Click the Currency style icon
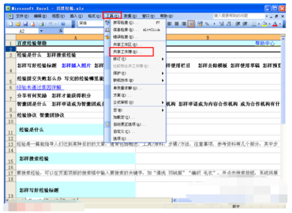292x213 pixels. (200, 24)
